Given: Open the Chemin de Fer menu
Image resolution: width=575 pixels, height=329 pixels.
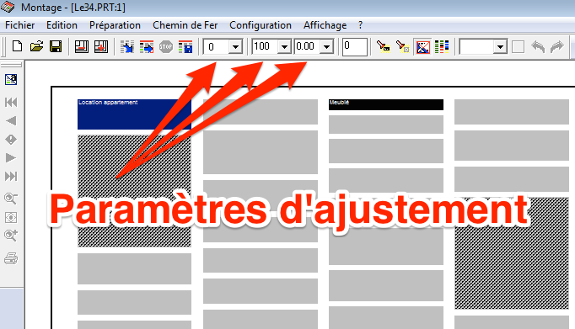Looking at the screenshot, I should (185, 25).
